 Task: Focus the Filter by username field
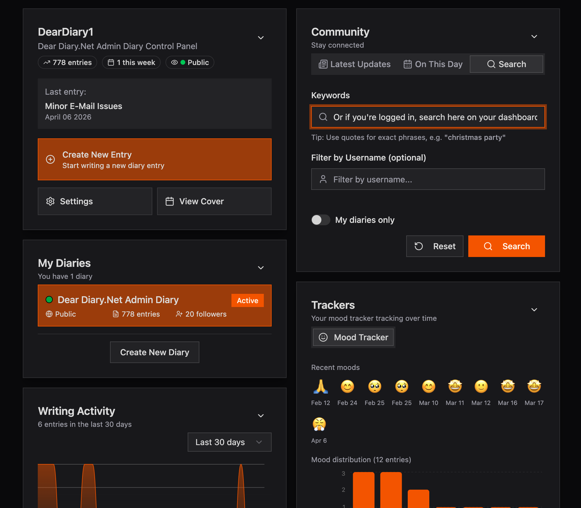pyautogui.click(x=428, y=179)
